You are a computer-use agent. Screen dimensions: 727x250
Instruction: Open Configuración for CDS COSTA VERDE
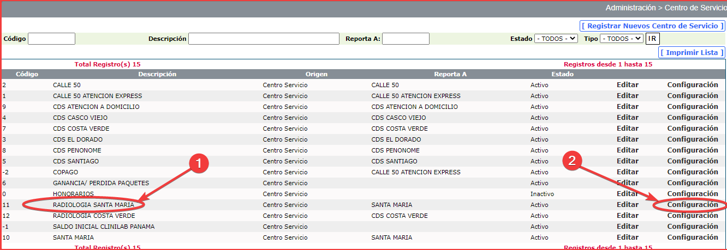693,129
